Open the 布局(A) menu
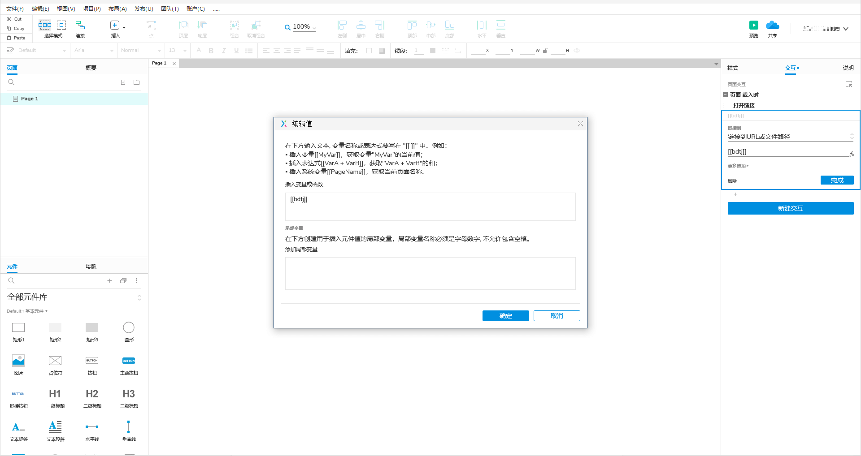The image size is (861, 456). [x=117, y=9]
